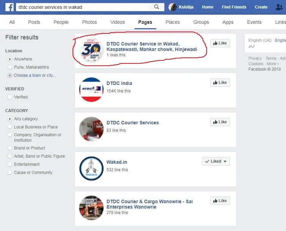This screenshot has height=231, width=286.
Task: Switch to the Groups tab
Action: (x=201, y=22)
